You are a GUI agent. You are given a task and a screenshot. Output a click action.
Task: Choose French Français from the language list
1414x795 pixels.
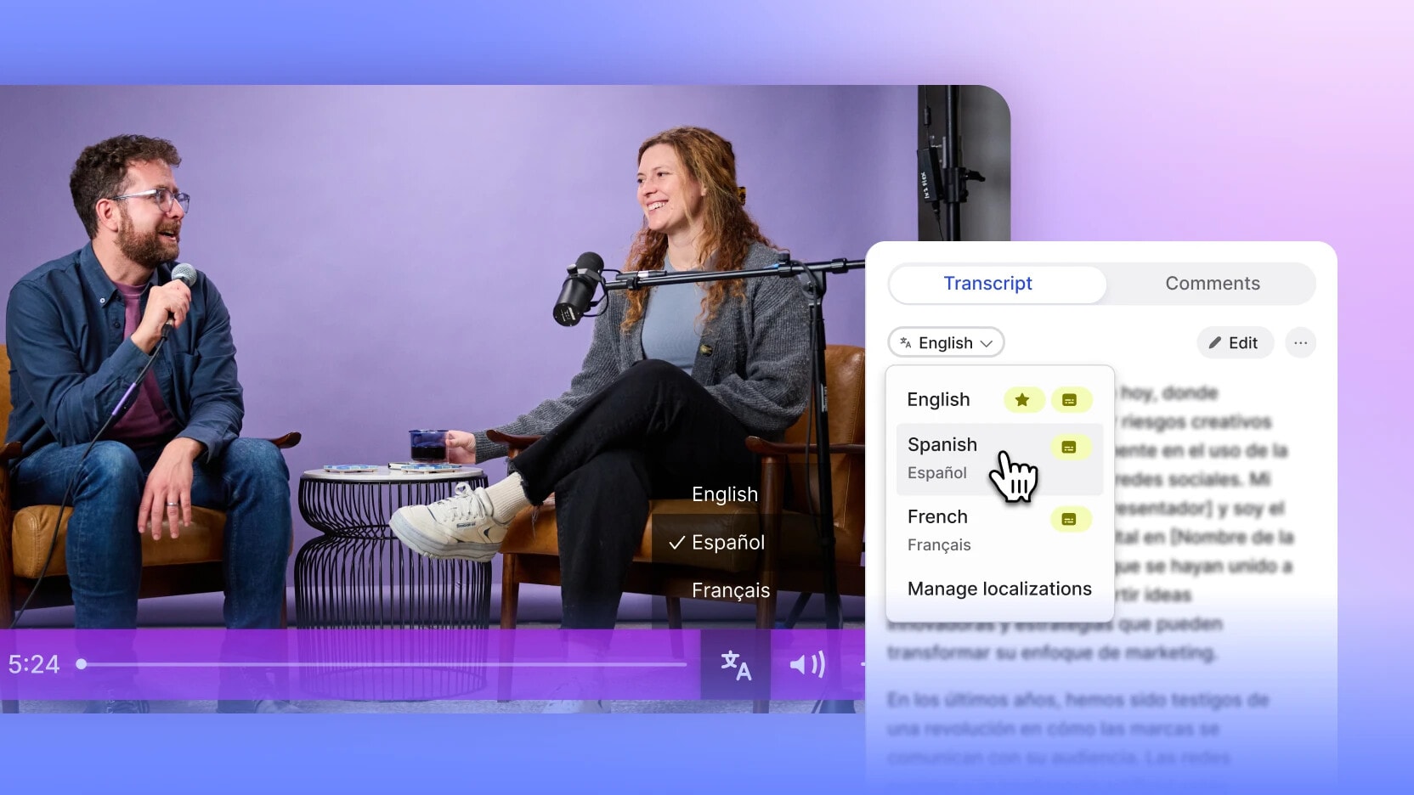coord(998,531)
